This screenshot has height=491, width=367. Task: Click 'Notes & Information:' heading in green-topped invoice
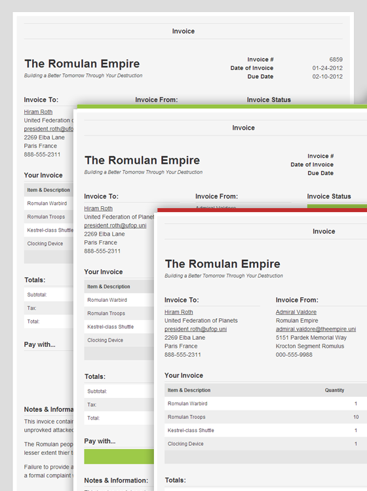tap(116, 481)
